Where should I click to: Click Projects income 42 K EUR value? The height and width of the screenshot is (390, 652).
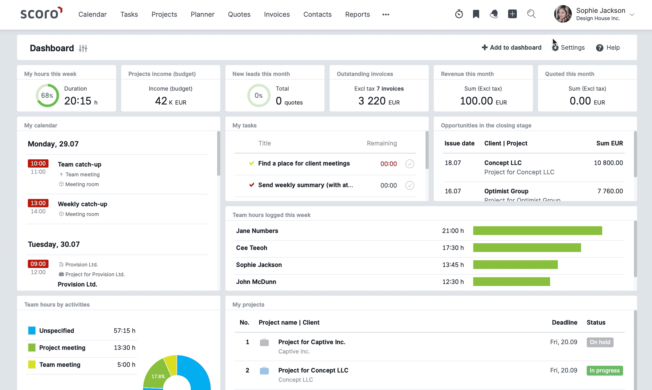(170, 101)
